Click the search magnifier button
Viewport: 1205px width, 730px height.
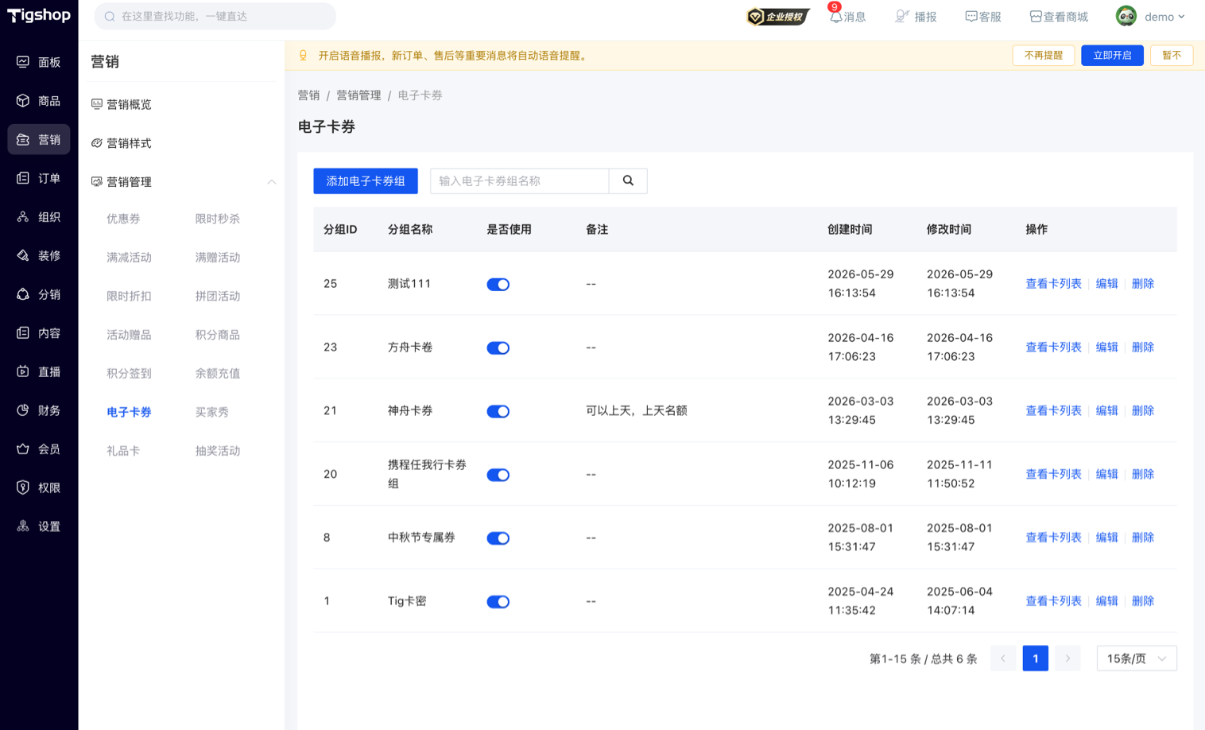coord(628,181)
